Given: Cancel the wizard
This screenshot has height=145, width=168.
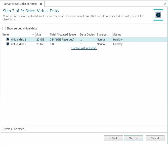Looking at the screenshot, I should click(155, 138).
